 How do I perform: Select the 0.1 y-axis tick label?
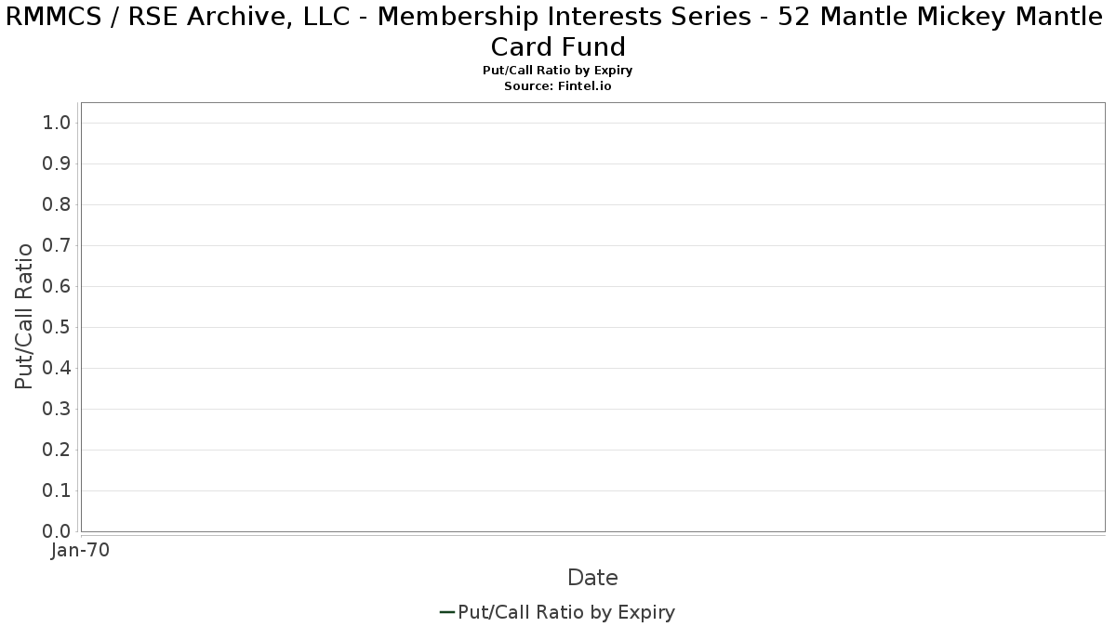coord(57,491)
